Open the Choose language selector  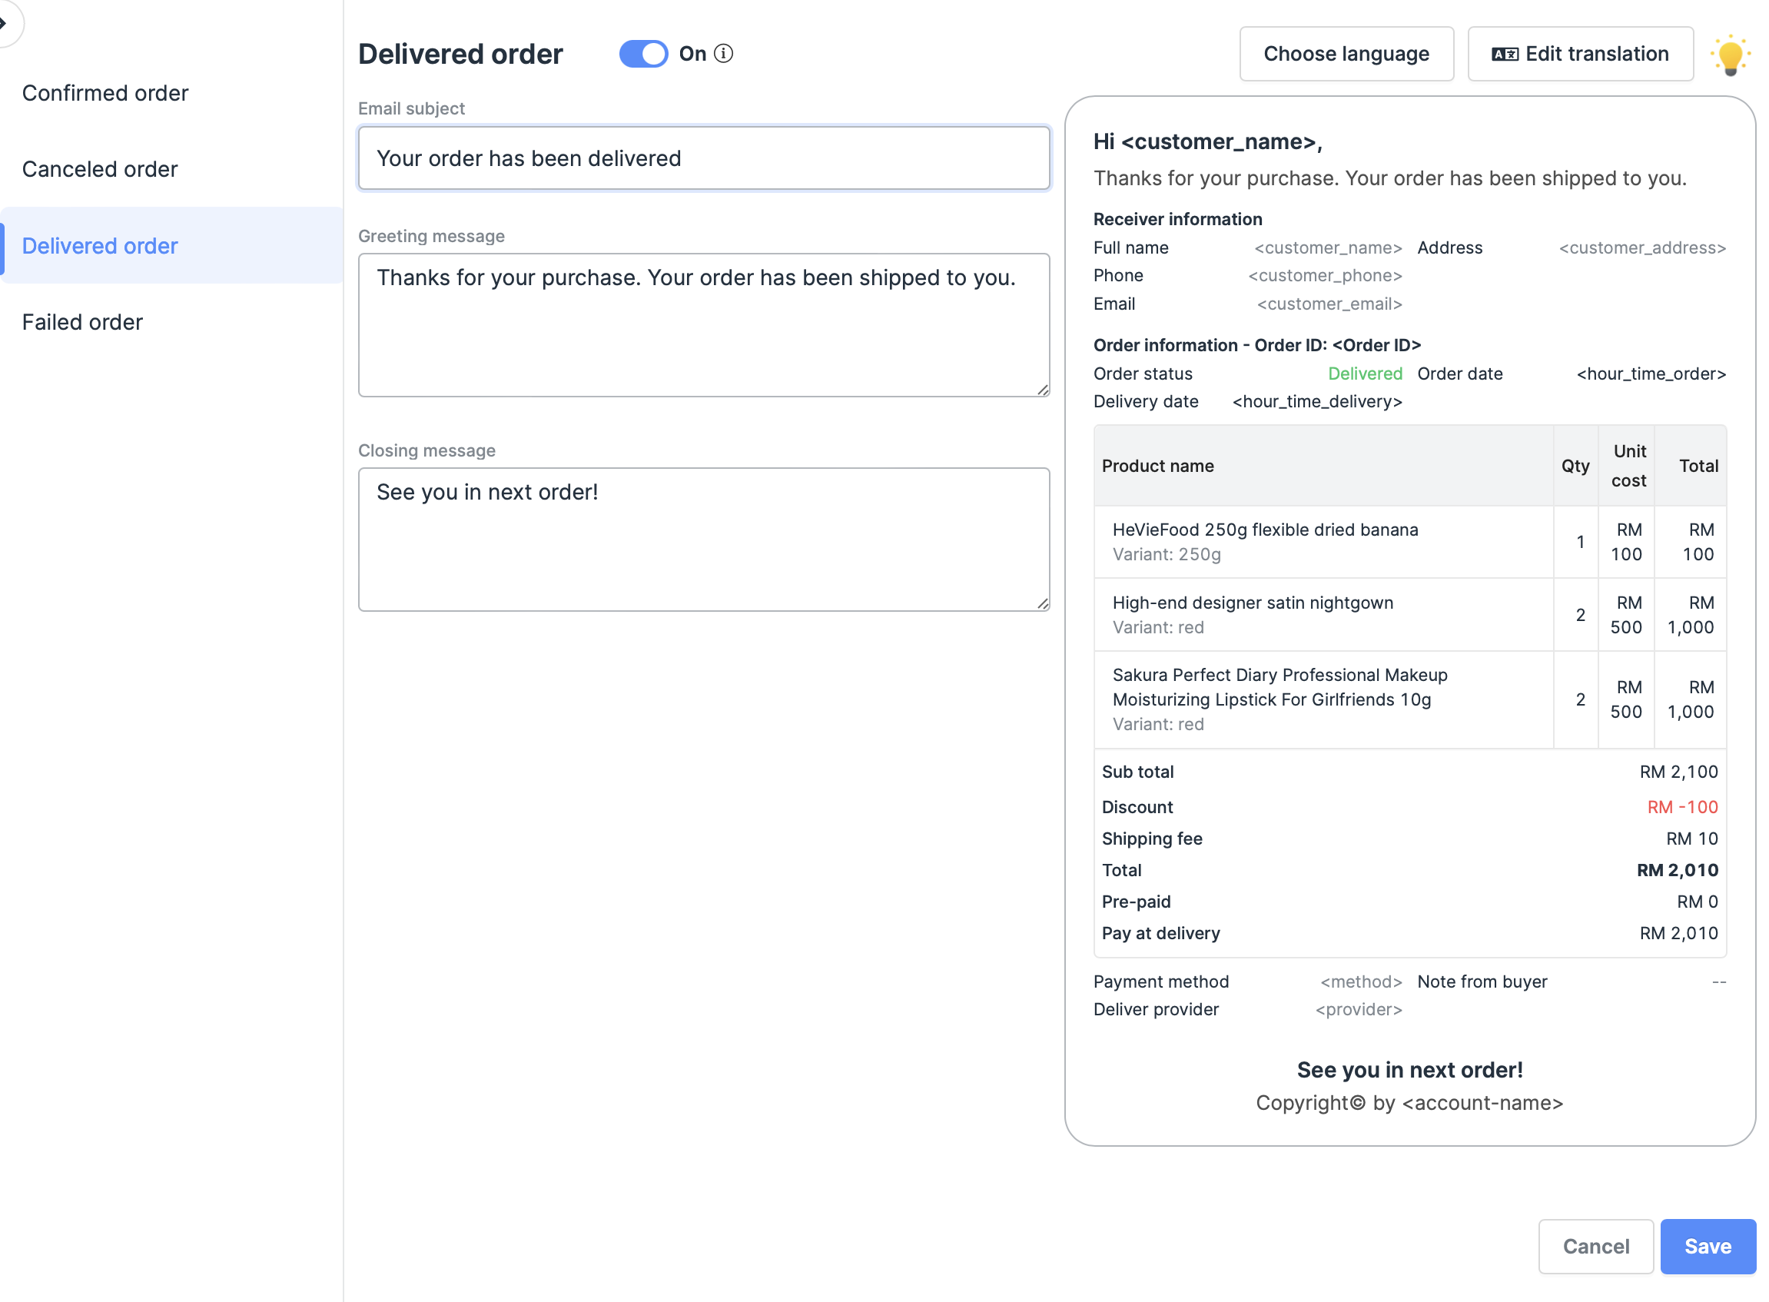(x=1345, y=54)
